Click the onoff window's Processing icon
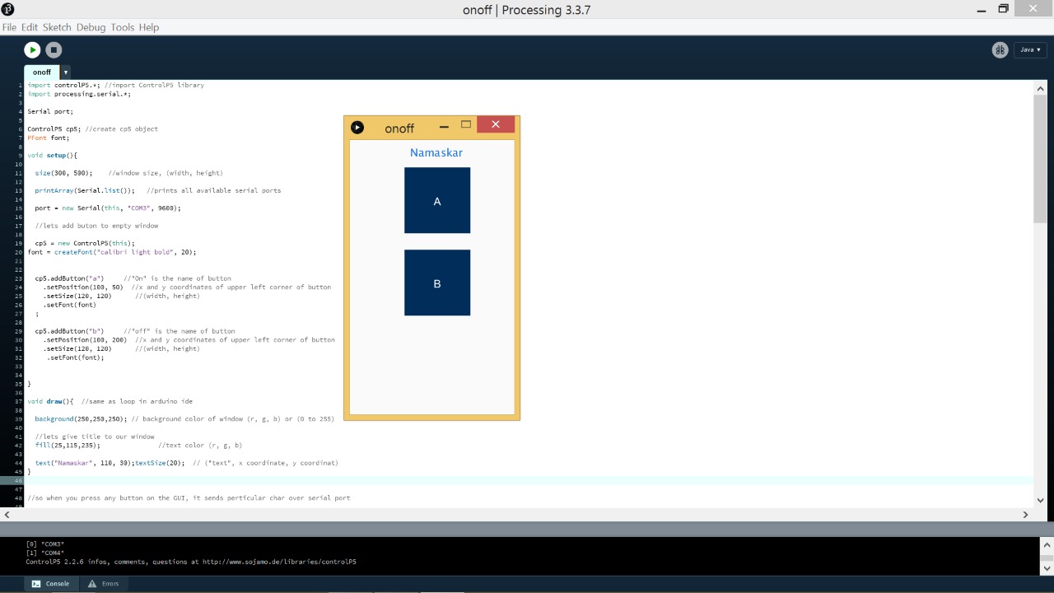This screenshot has width=1054, height=593. (x=357, y=128)
